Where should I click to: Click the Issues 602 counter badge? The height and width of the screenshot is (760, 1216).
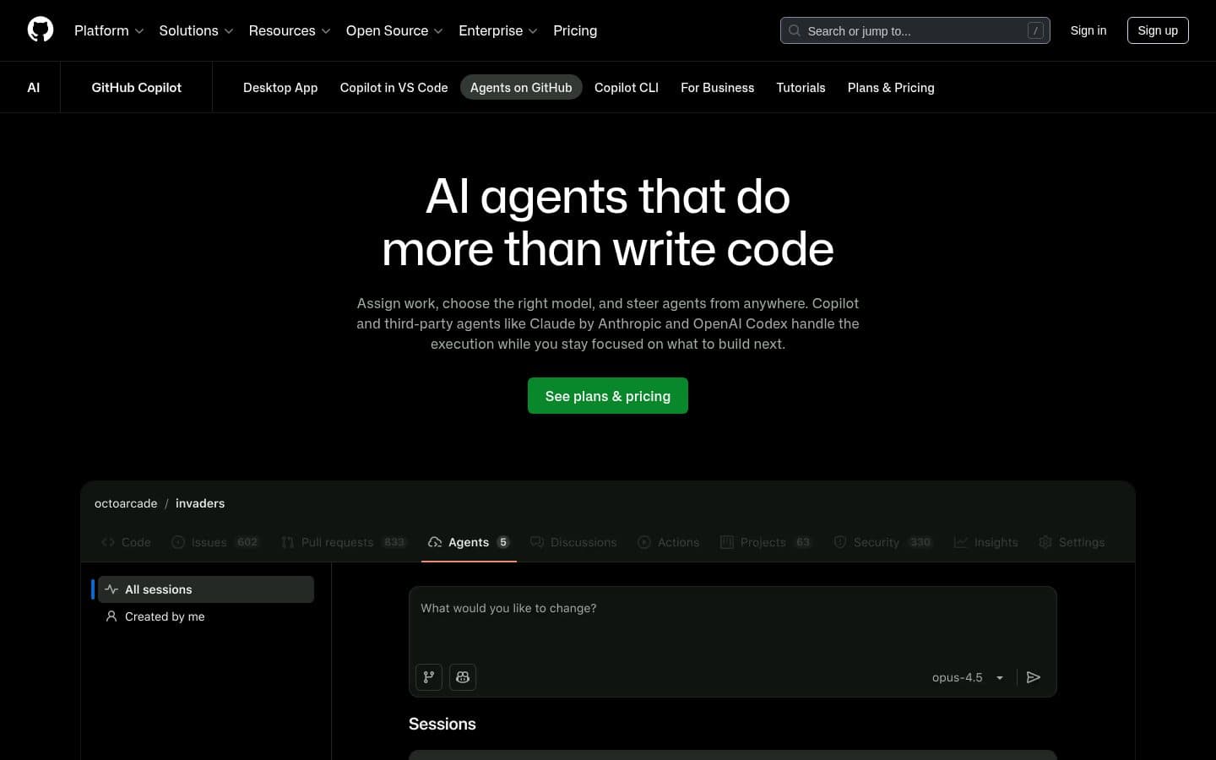click(247, 542)
